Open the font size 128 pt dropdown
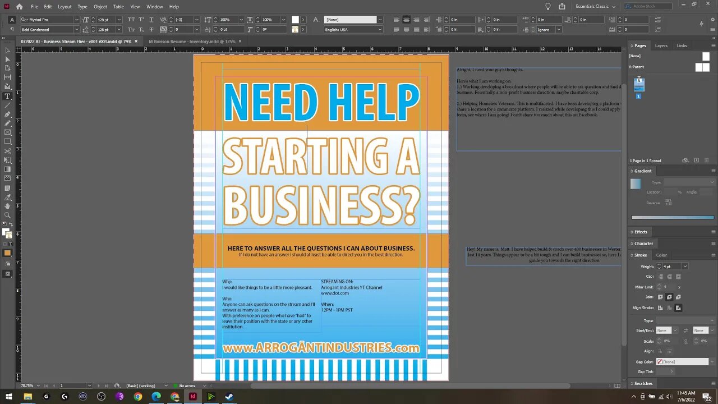 tap(119, 20)
